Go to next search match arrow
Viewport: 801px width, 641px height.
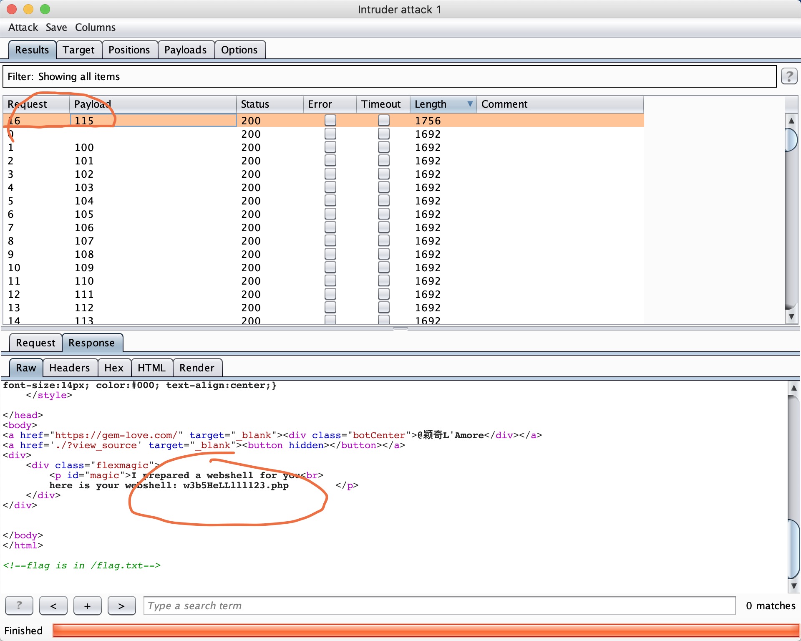coord(121,606)
